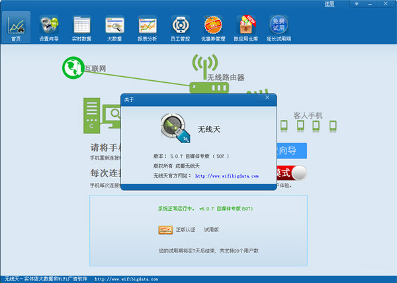Close the 关于 About dialog

pos(267,99)
